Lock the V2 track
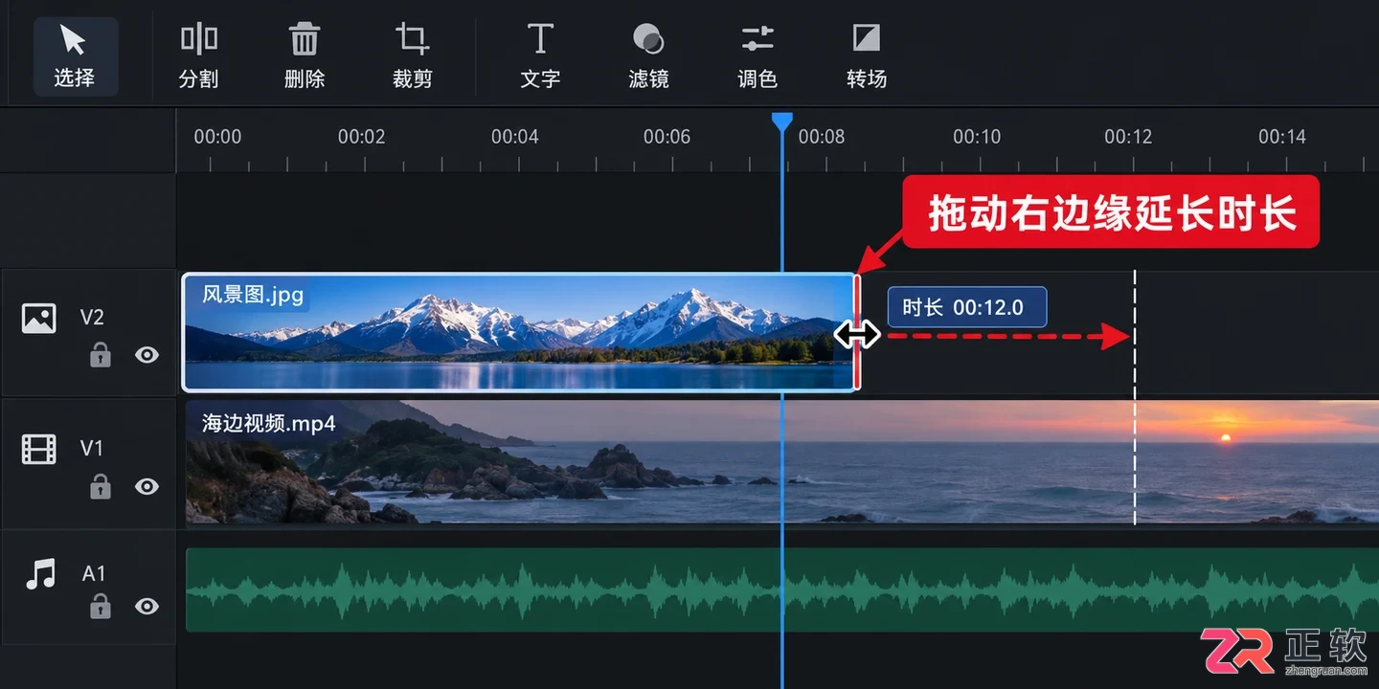 [x=100, y=355]
